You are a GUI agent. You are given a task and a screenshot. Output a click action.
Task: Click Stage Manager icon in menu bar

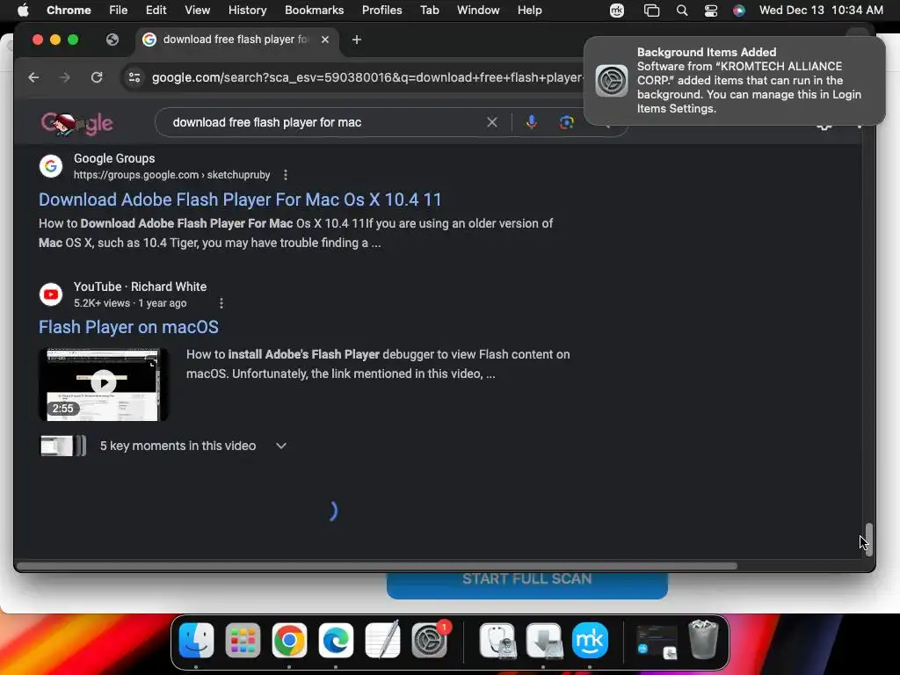[651, 11]
